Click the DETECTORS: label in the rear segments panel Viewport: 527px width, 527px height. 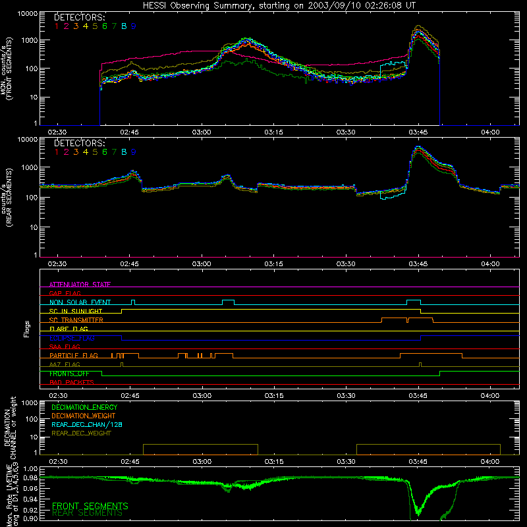click(79, 143)
